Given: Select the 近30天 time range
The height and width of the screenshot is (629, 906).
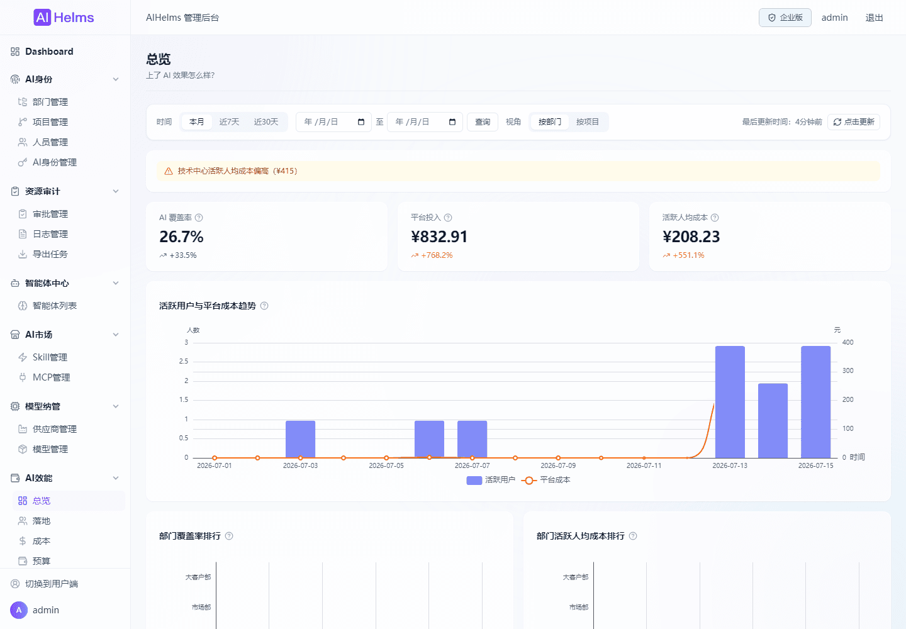Looking at the screenshot, I should [266, 122].
